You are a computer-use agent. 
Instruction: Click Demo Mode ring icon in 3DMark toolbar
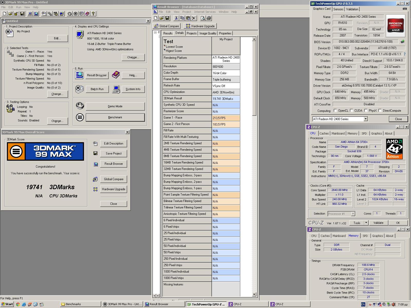pos(70,14)
